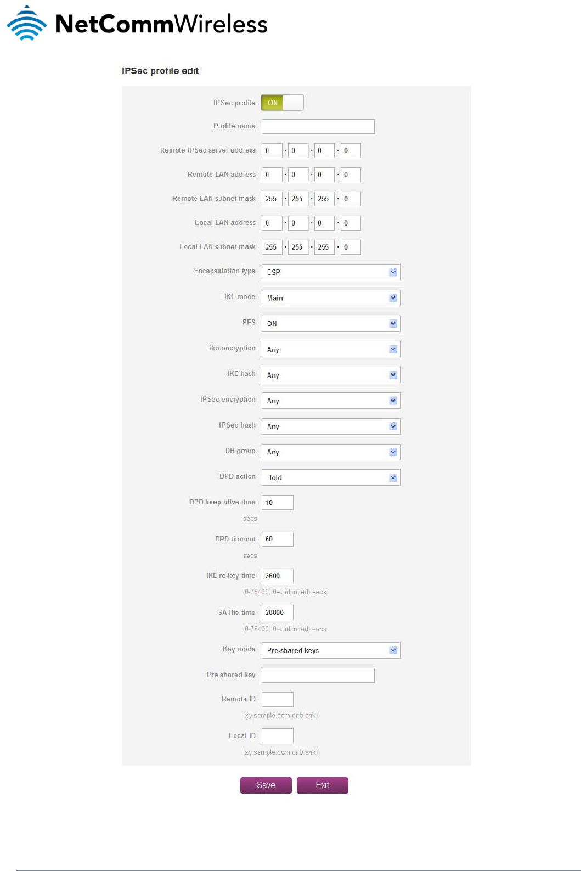The image size is (581, 871).
Task: Expand the IKE hash dropdown
Action: point(330,375)
